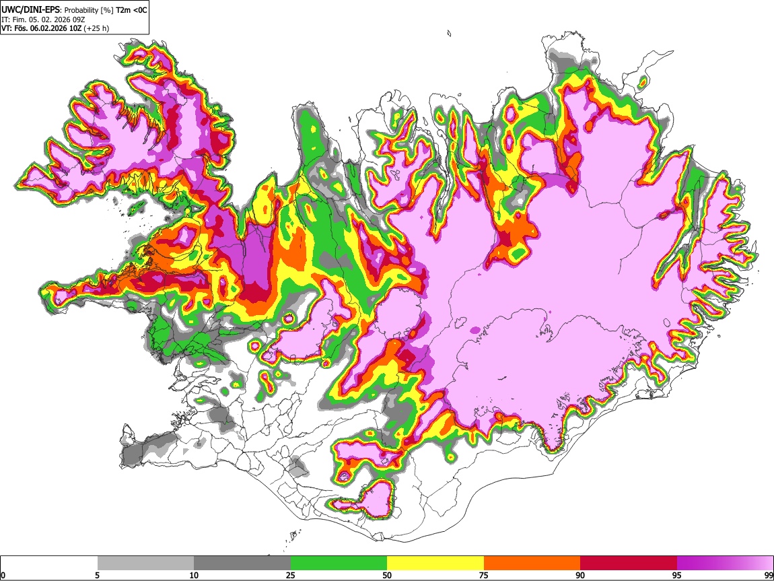Click the 'T2m <0C' parameter label
774x581 pixels.
131,9
